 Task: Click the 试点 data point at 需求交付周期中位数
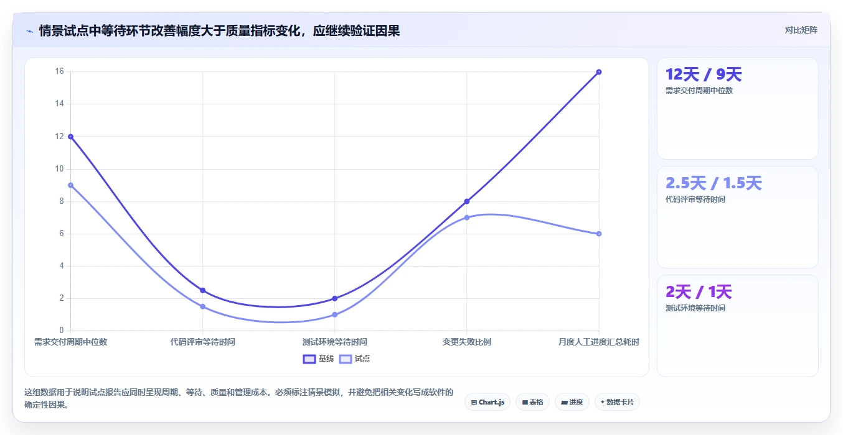(70, 185)
